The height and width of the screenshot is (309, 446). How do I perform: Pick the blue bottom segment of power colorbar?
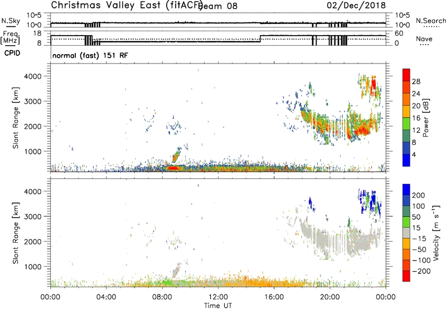(x=406, y=160)
